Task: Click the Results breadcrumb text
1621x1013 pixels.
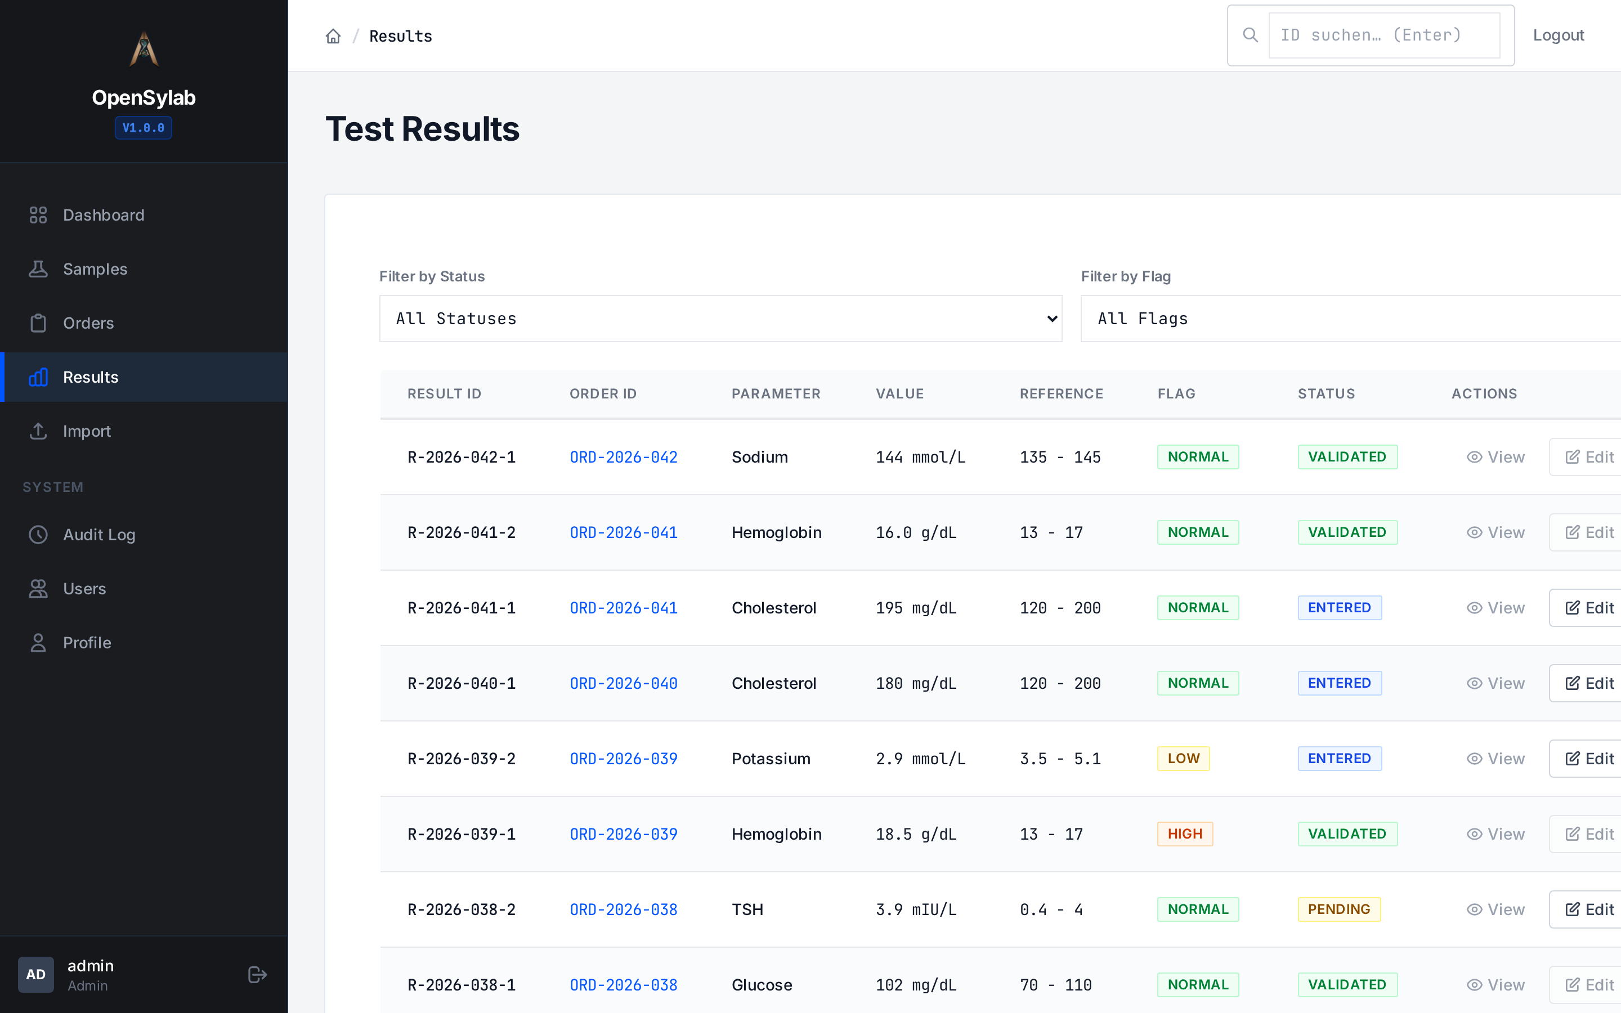Action: [x=401, y=36]
